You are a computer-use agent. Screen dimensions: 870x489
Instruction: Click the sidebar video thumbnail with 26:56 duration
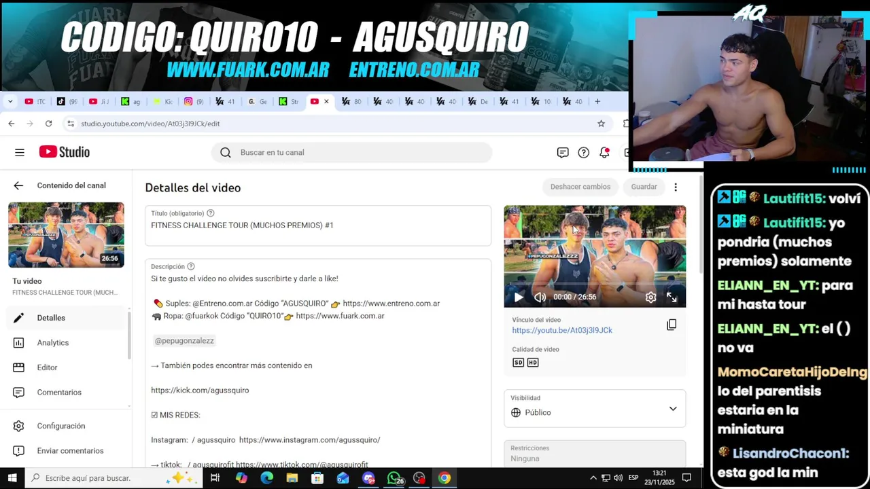click(66, 235)
